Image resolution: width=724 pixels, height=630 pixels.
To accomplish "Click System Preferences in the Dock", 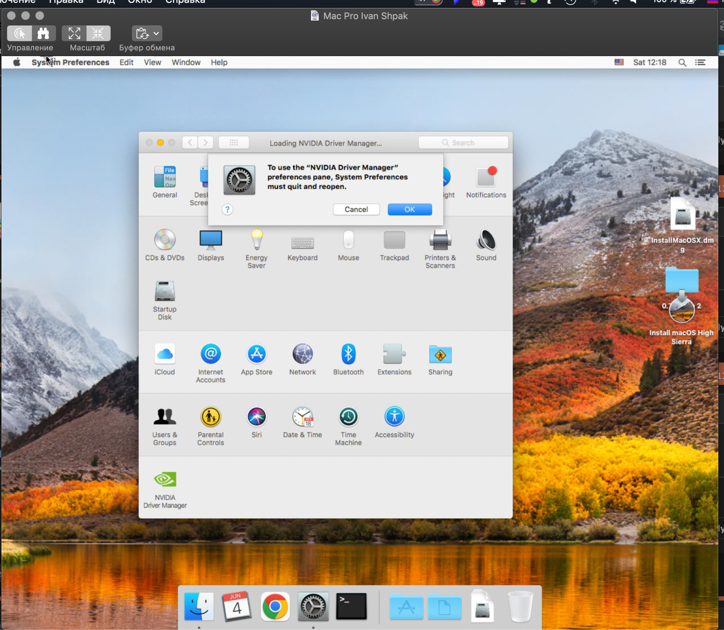I will point(313,606).
